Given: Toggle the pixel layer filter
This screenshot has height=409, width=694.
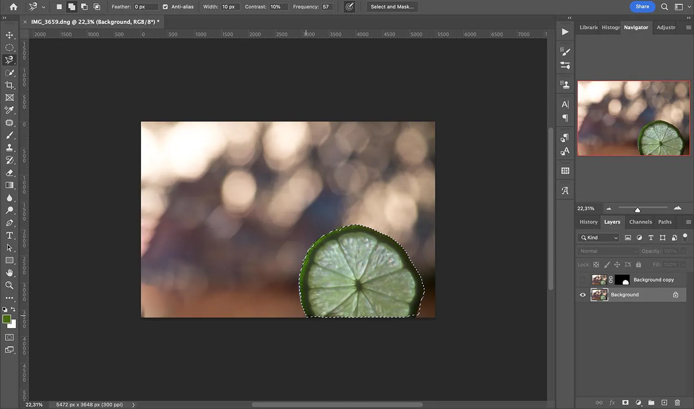Looking at the screenshot, I should 628,238.
